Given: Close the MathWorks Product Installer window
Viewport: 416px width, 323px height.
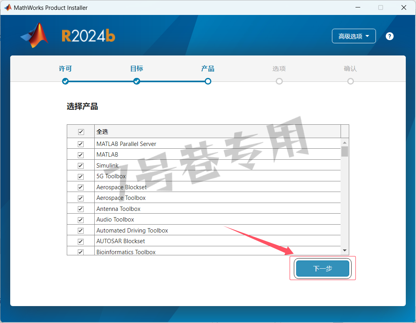Looking at the screenshot, I should coord(403,7).
